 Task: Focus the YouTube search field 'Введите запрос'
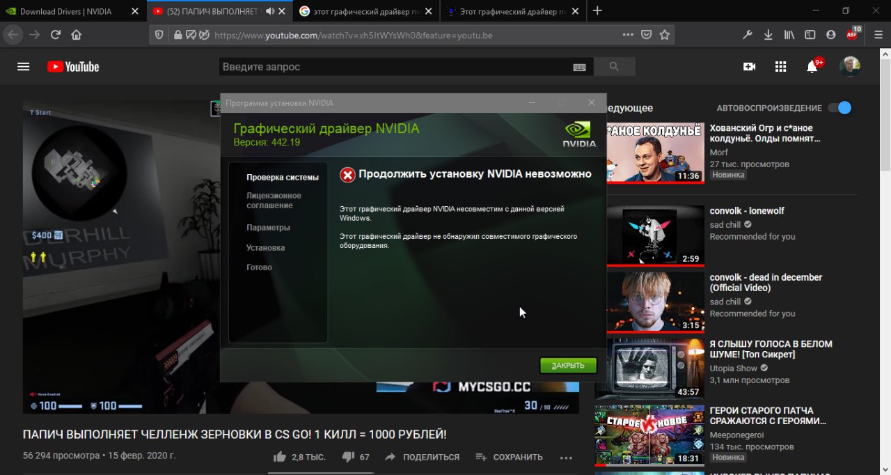(395, 67)
